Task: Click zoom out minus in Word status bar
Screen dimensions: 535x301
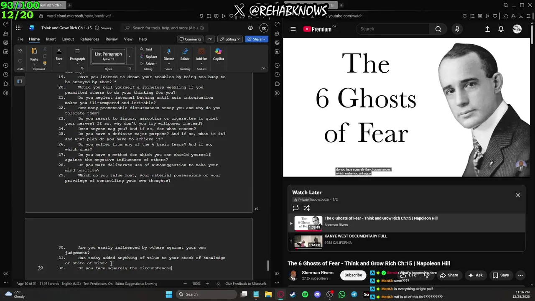Action: click(x=185, y=283)
